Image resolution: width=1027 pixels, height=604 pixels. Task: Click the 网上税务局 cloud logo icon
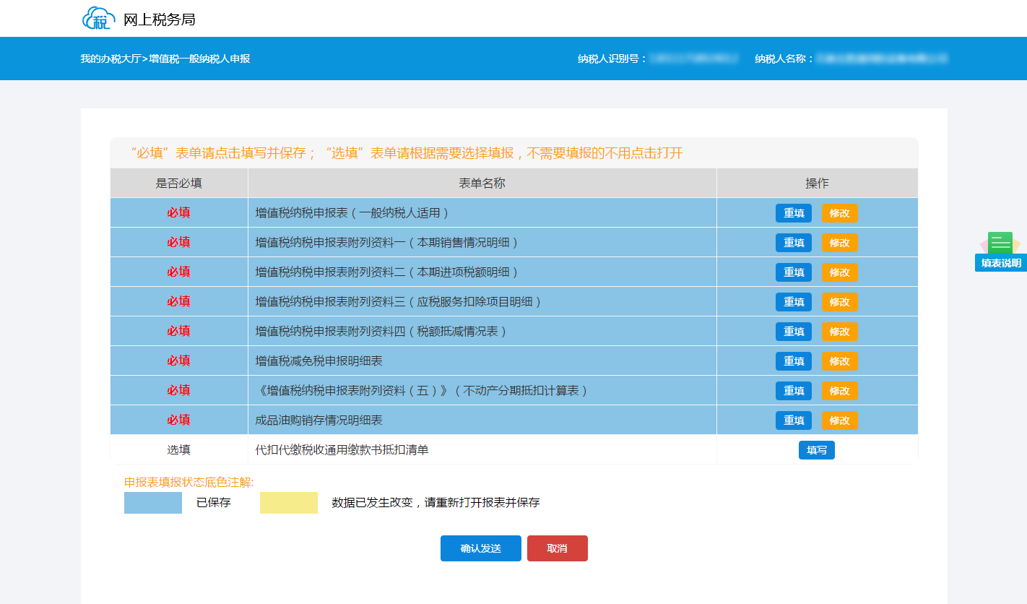(x=98, y=19)
